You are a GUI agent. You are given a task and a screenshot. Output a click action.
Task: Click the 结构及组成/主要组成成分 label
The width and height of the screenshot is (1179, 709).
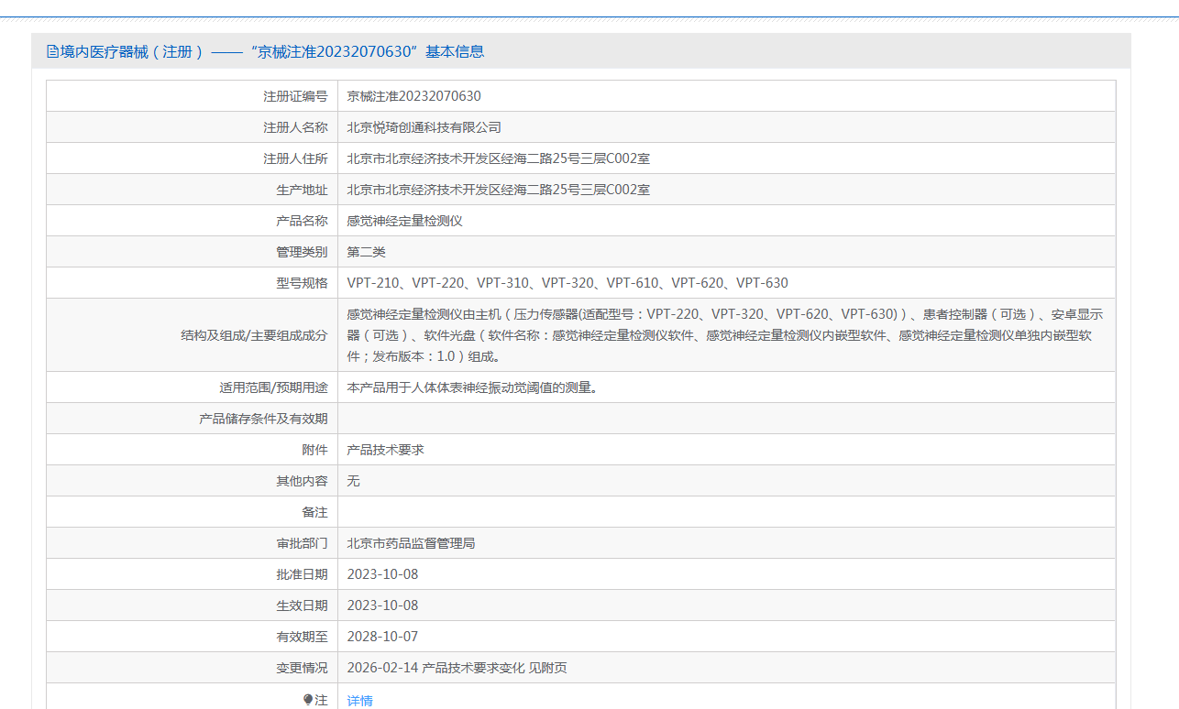click(x=254, y=335)
